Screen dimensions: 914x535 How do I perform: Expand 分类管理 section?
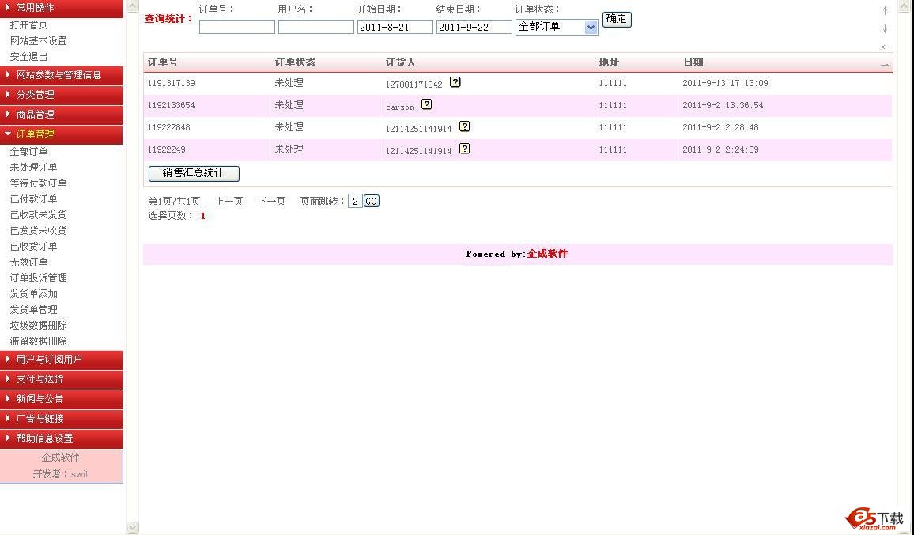(x=61, y=95)
